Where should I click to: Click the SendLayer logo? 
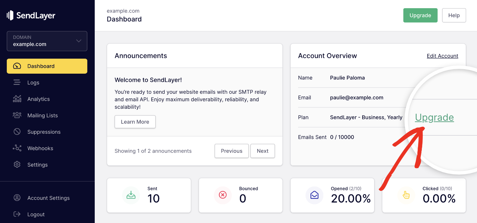[x=31, y=15]
